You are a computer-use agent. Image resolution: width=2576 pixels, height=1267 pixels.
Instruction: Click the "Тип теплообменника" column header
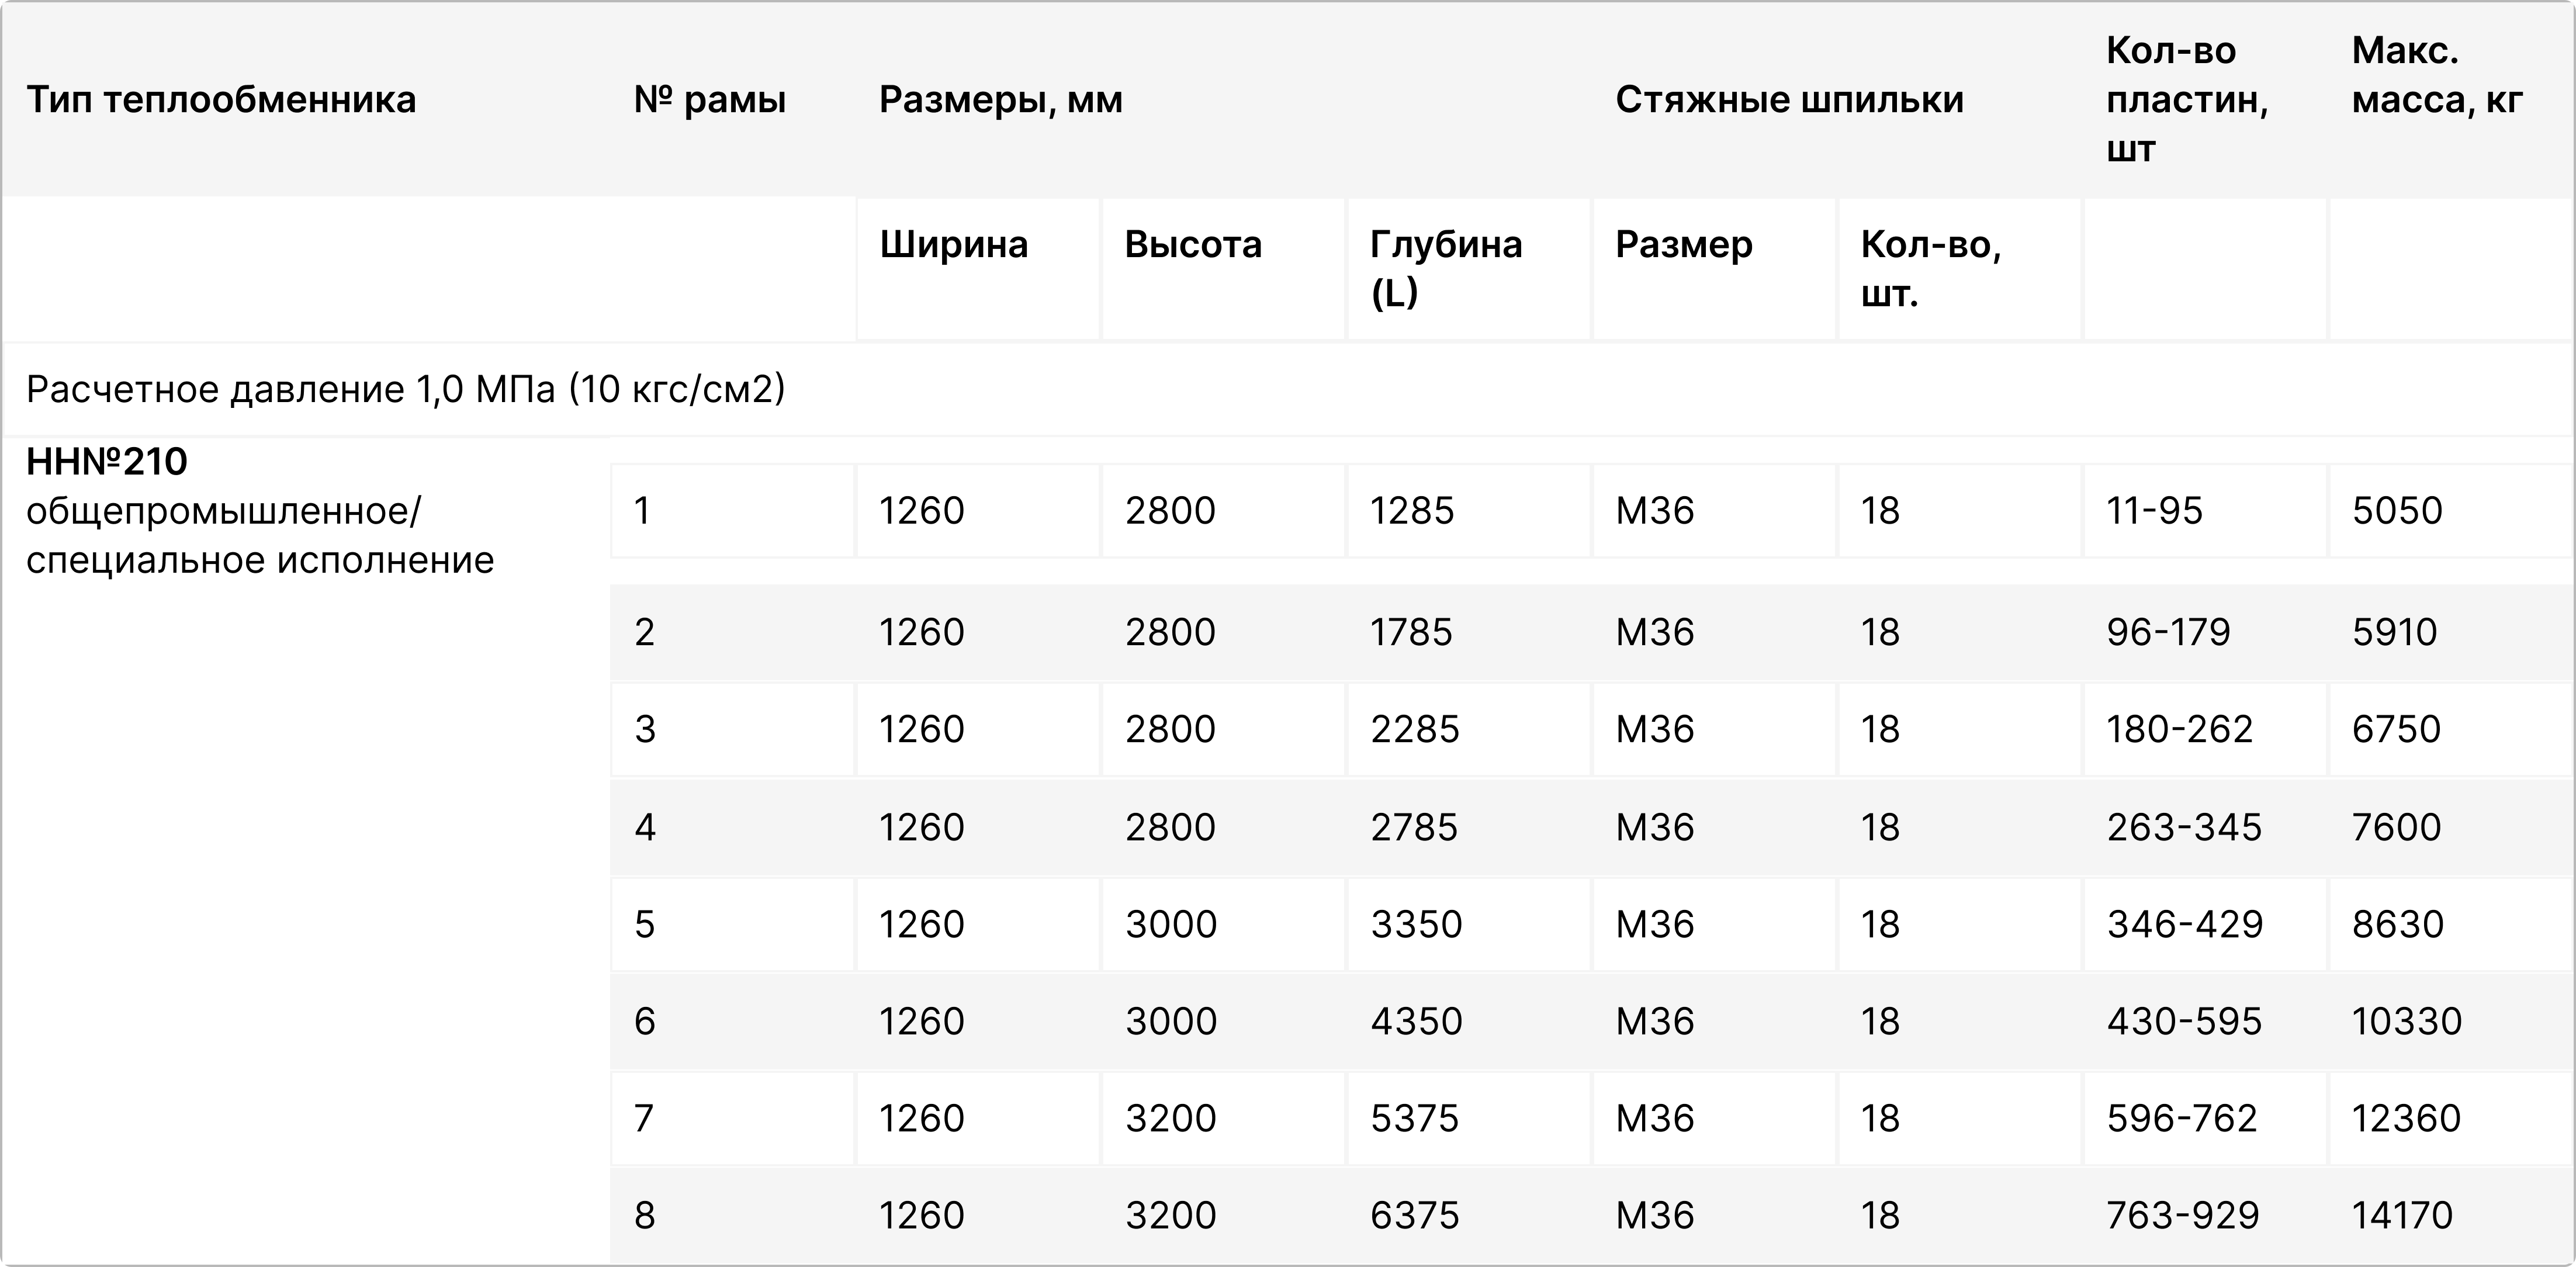[x=221, y=100]
